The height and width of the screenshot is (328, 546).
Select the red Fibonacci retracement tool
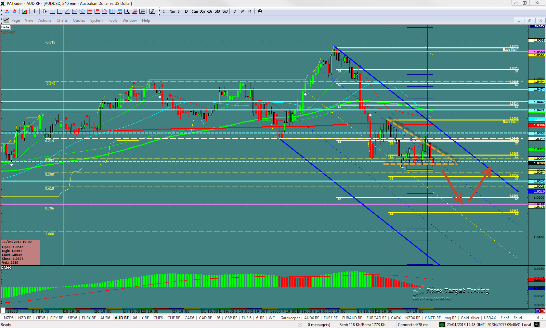click(90, 11)
